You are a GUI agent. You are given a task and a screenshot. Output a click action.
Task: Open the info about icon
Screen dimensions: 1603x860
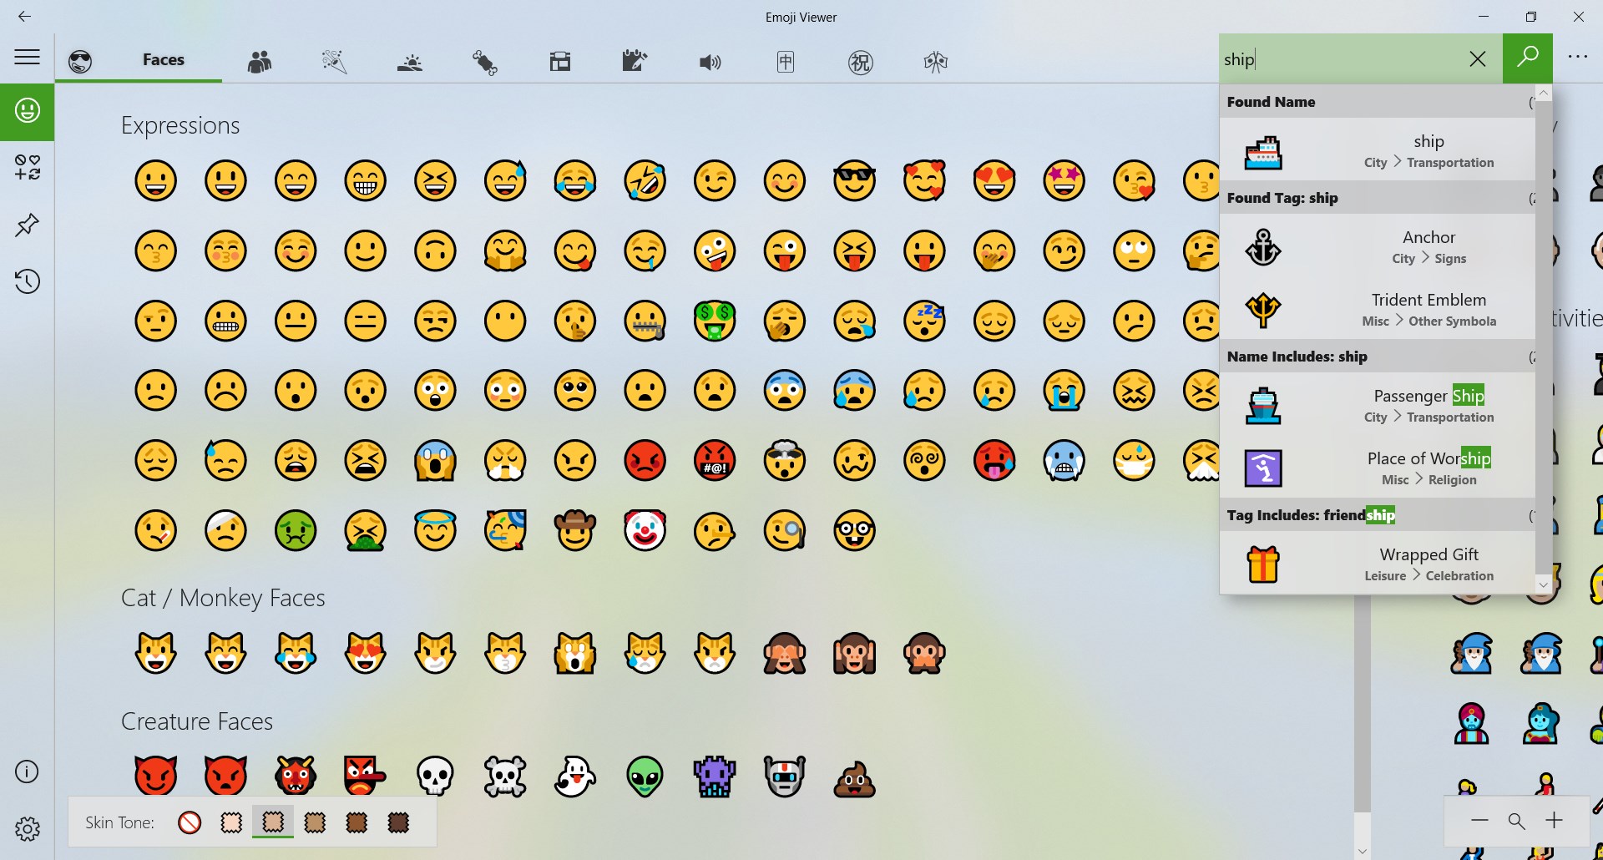(x=27, y=771)
